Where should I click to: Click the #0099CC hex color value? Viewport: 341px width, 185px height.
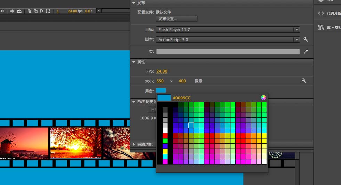[x=182, y=98]
